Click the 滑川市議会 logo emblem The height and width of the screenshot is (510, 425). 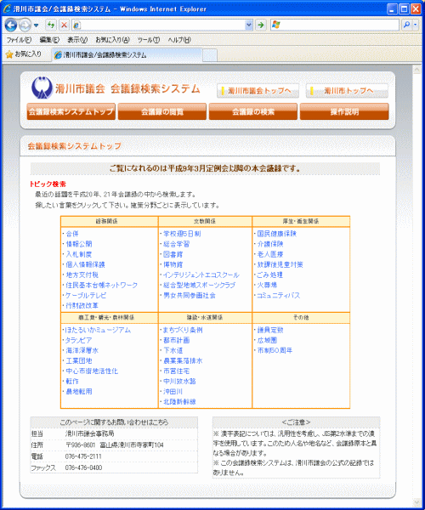(x=42, y=88)
